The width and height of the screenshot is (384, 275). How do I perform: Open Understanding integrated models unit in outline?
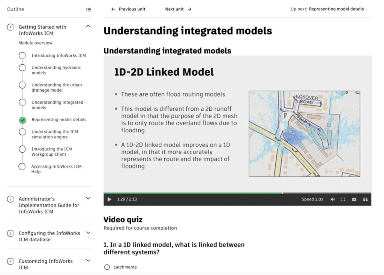point(57,105)
